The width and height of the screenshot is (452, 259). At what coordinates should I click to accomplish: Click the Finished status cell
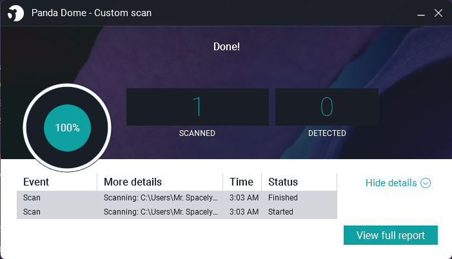pos(283,198)
